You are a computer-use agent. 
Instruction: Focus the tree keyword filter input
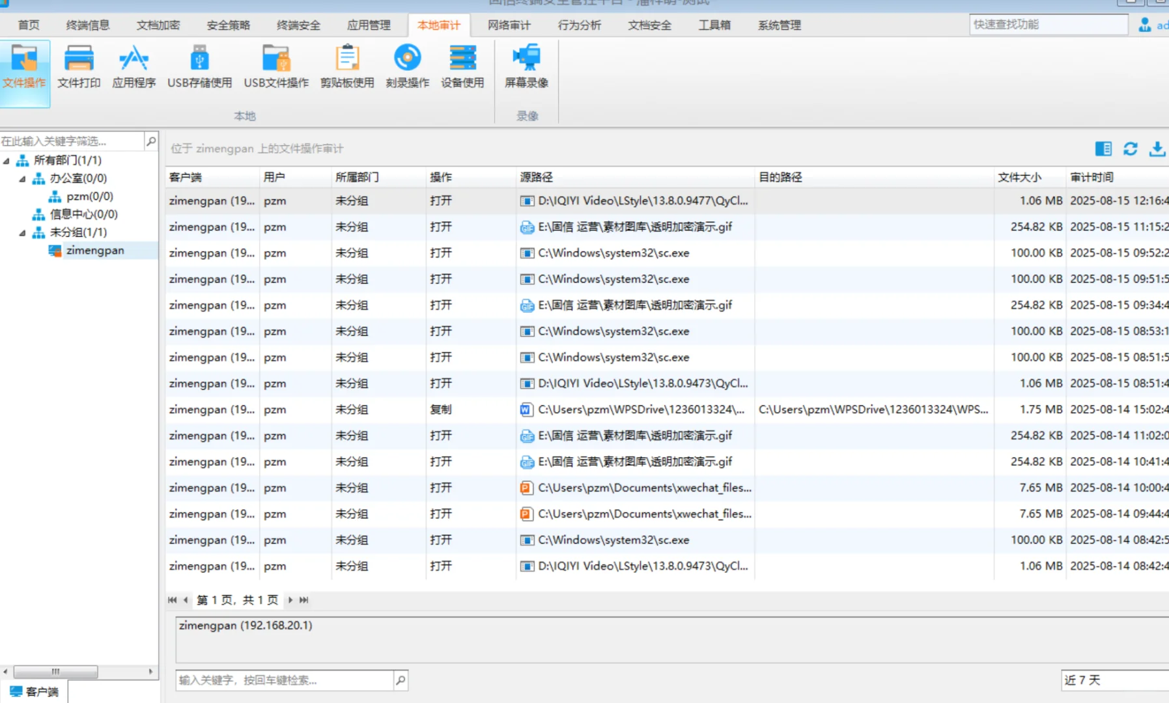point(72,141)
